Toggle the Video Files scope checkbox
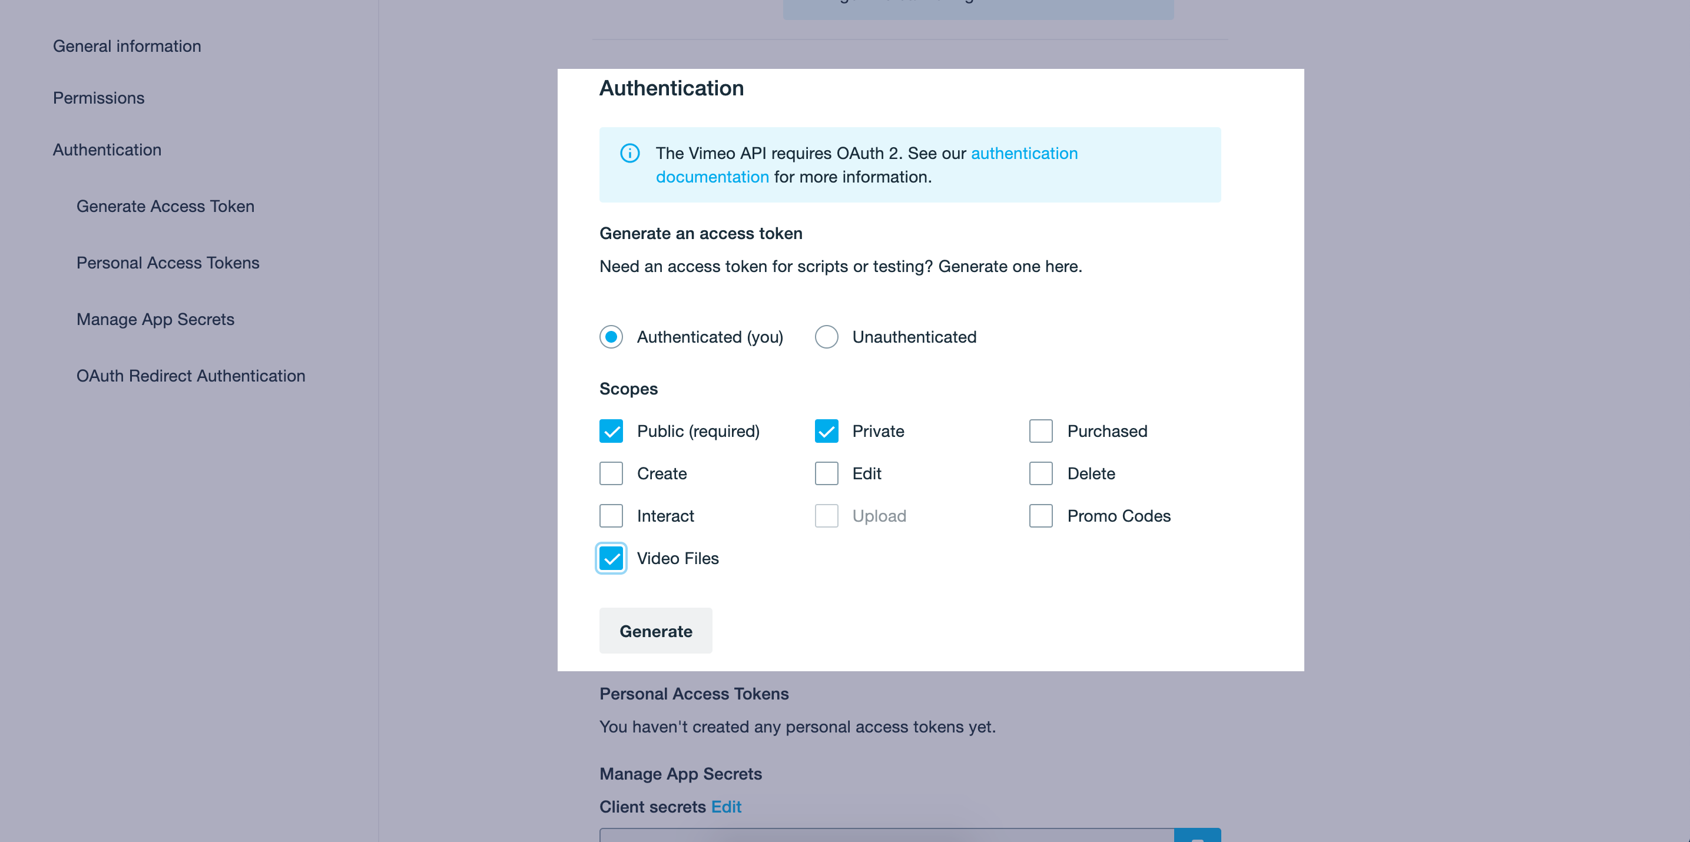 click(611, 558)
